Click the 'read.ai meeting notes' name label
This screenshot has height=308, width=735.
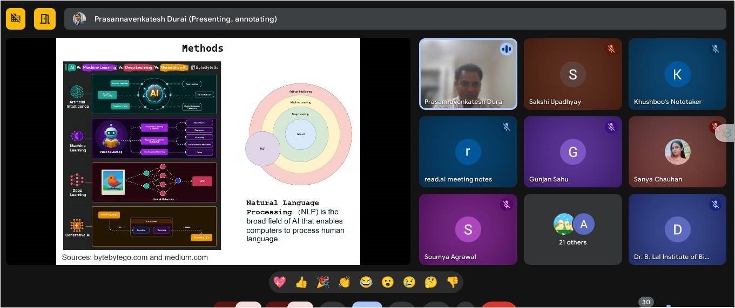[458, 179]
